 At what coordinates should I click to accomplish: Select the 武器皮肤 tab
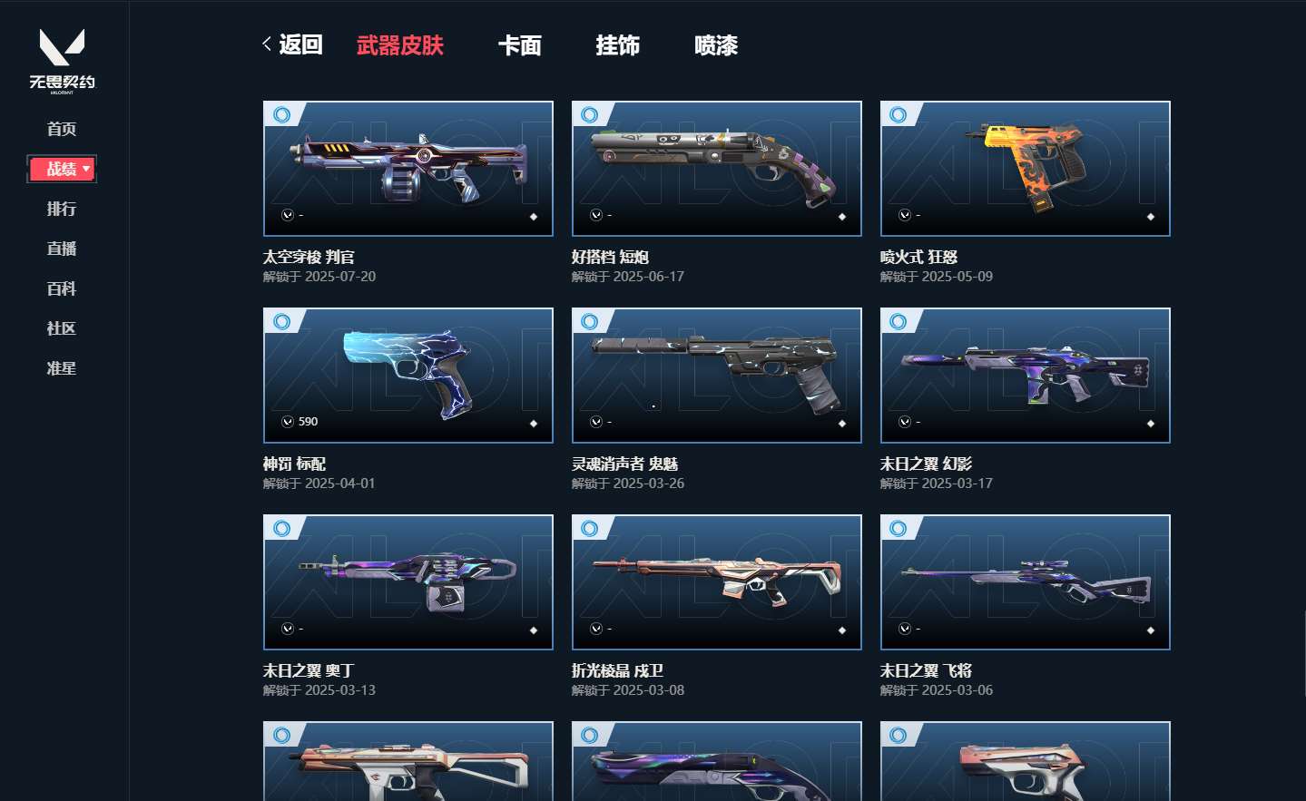(x=400, y=45)
